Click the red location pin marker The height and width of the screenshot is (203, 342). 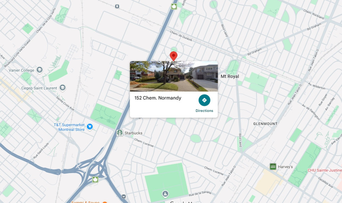point(174,56)
